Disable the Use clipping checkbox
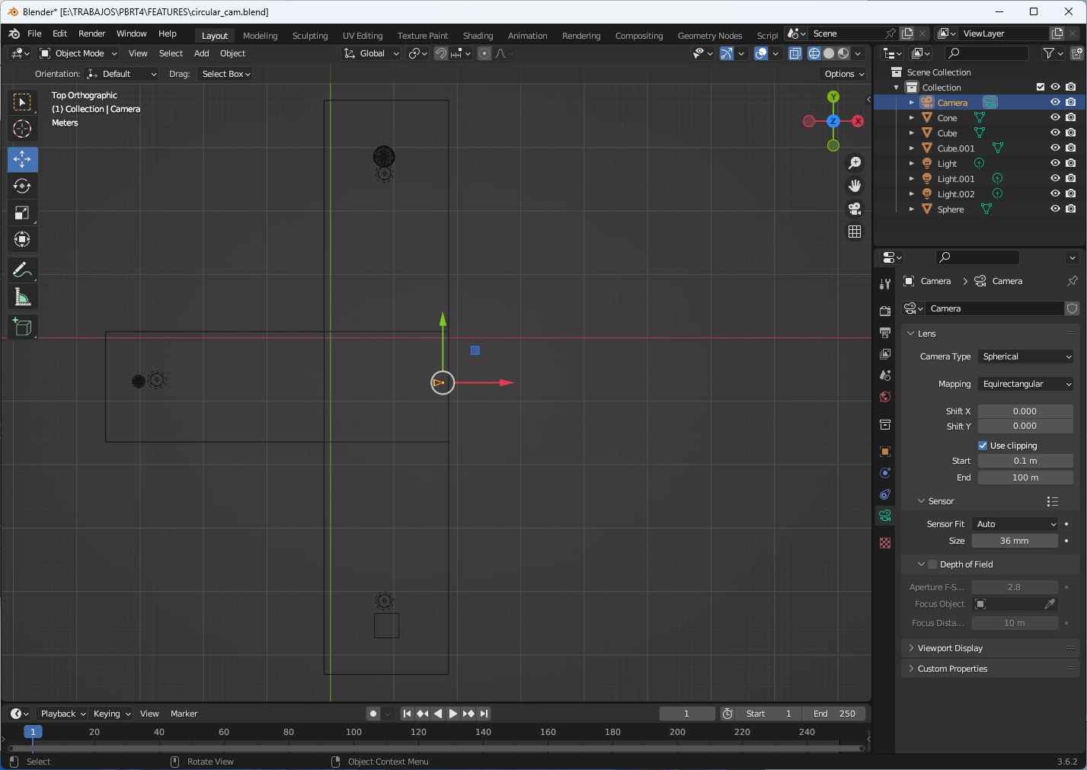1087x770 pixels. (982, 445)
